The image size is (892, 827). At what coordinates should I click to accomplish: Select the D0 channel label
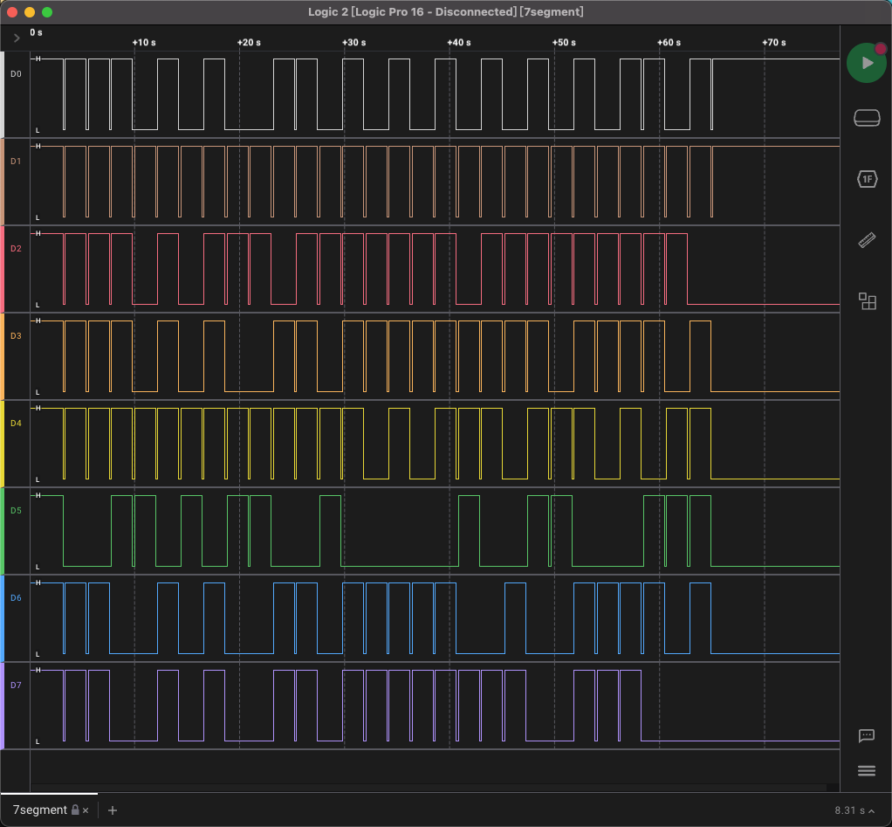[x=16, y=74]
